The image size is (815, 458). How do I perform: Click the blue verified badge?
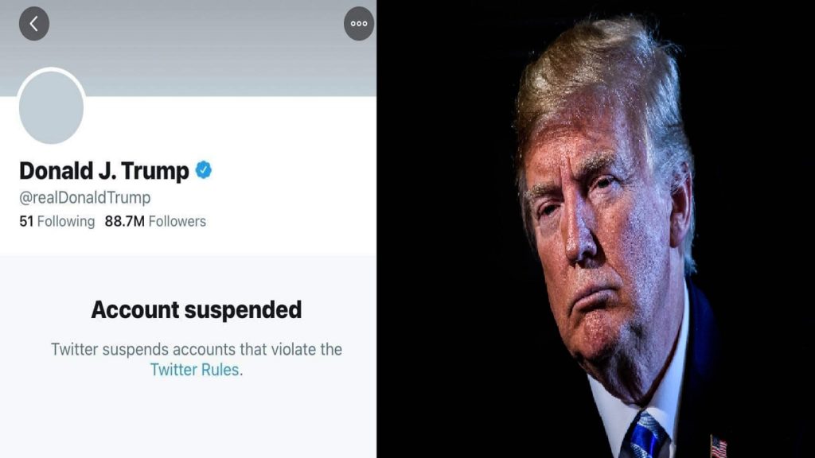pyautogui.click(x=203, y=170)
